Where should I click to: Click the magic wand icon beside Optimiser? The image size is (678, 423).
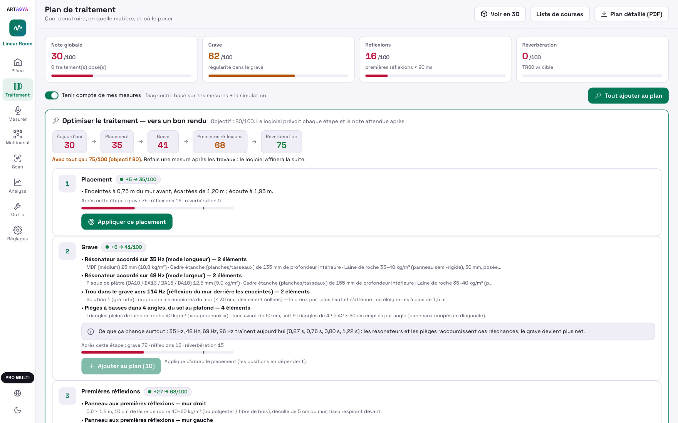(56, 121)
